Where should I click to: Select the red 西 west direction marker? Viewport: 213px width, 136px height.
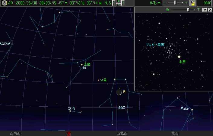pyautogui.click(x=68, y=133)
